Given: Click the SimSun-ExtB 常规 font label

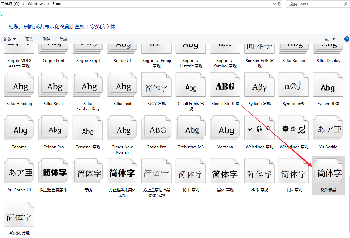Looking at the screenshot, I should [260, 63].
